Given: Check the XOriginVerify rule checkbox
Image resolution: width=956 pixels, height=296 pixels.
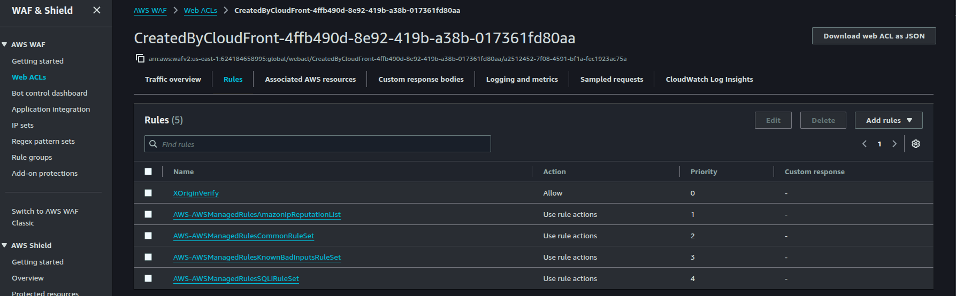Looking at the screenshot, I should tap(148, 193).
